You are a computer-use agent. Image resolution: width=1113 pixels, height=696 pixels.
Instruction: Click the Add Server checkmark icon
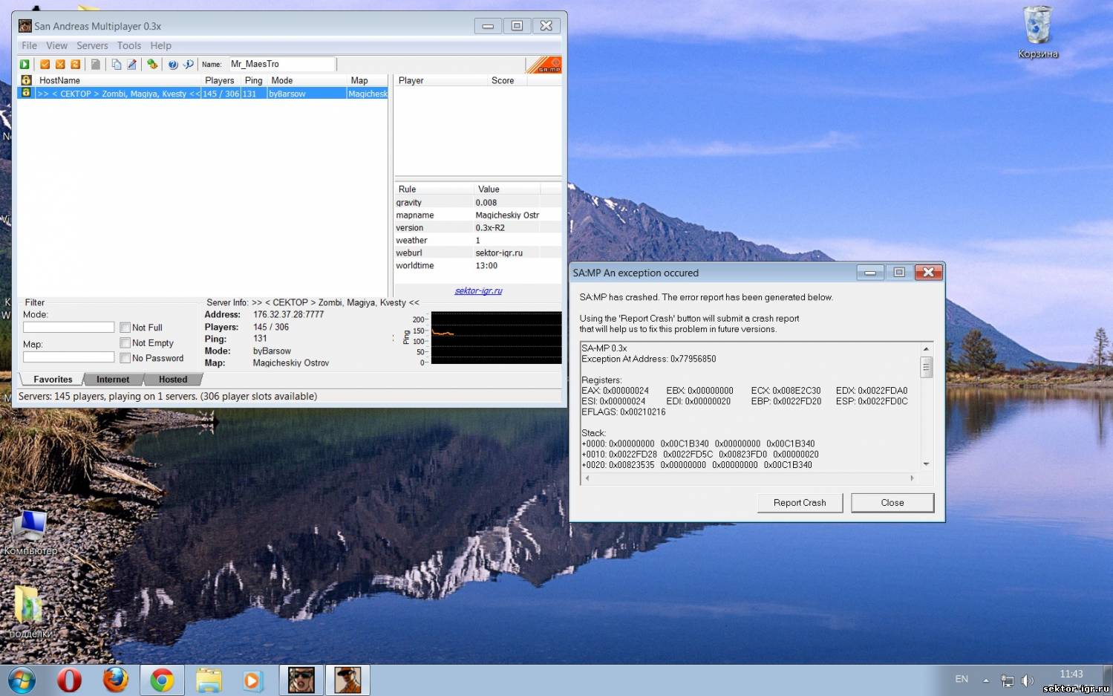pyautogui.click(x=45, y=65)
